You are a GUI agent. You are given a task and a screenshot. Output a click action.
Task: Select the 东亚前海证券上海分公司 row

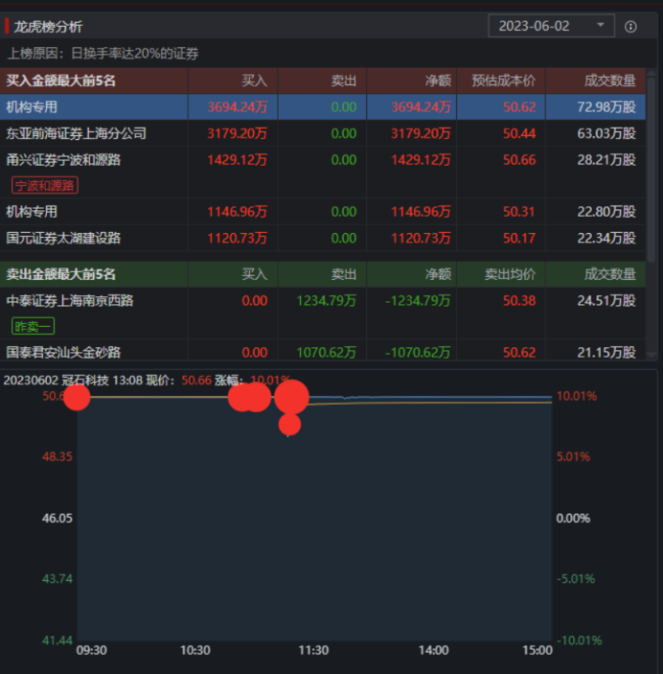pyautogui.click(x=323, y=133)
